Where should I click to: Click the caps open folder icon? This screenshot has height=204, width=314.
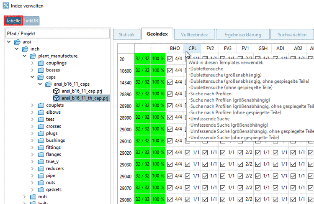(41, 77)
